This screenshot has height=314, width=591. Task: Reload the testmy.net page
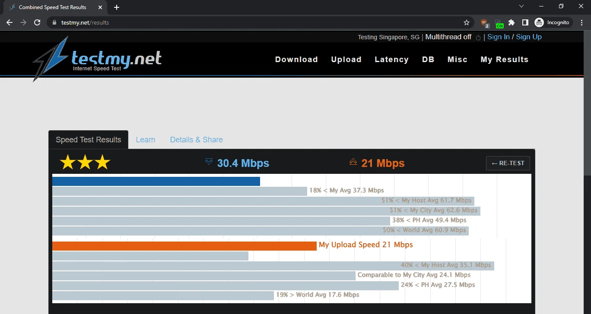coord(37,22)
